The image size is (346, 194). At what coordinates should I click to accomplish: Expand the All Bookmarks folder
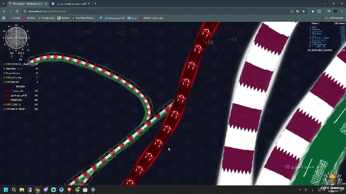point(334,18)
